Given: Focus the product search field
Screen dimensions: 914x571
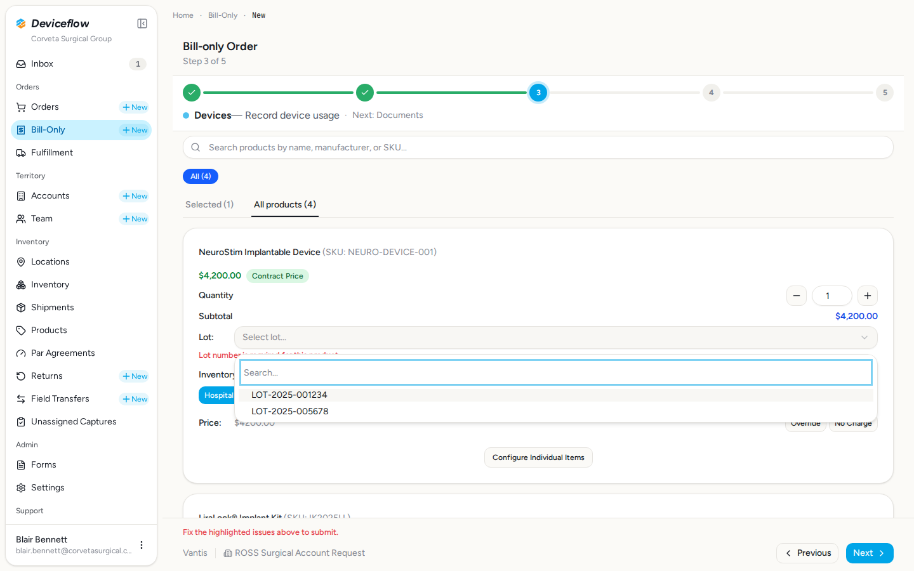Looking at the screenshot, I should (538, 147).
